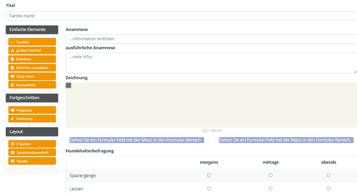Viewport: 357px width, 194px height.
Task: Click the morgens column header
Action: click(209, 162)
